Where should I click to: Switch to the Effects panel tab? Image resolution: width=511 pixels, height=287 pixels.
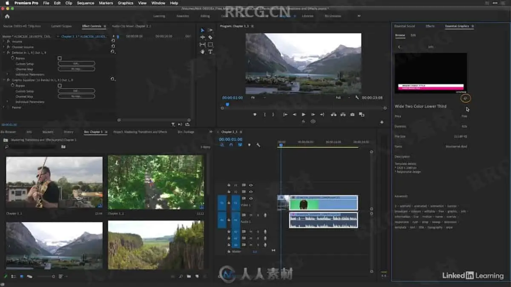pos(430,26)
